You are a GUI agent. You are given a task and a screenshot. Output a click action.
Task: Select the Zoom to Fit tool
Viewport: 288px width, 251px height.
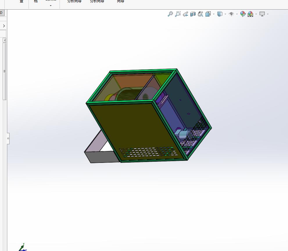(x=171, y=14)
